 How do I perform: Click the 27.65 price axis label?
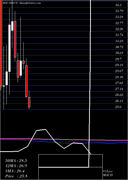click(119, 83)
